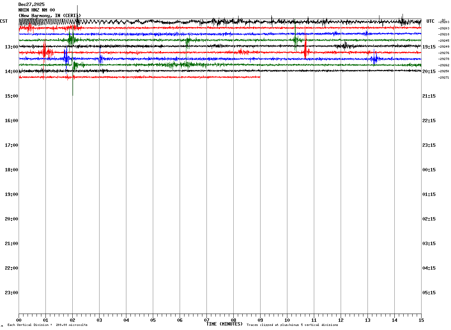Click the 04:15 UTC time label
The height and width of the screenshot is (330, 451).
429,268
